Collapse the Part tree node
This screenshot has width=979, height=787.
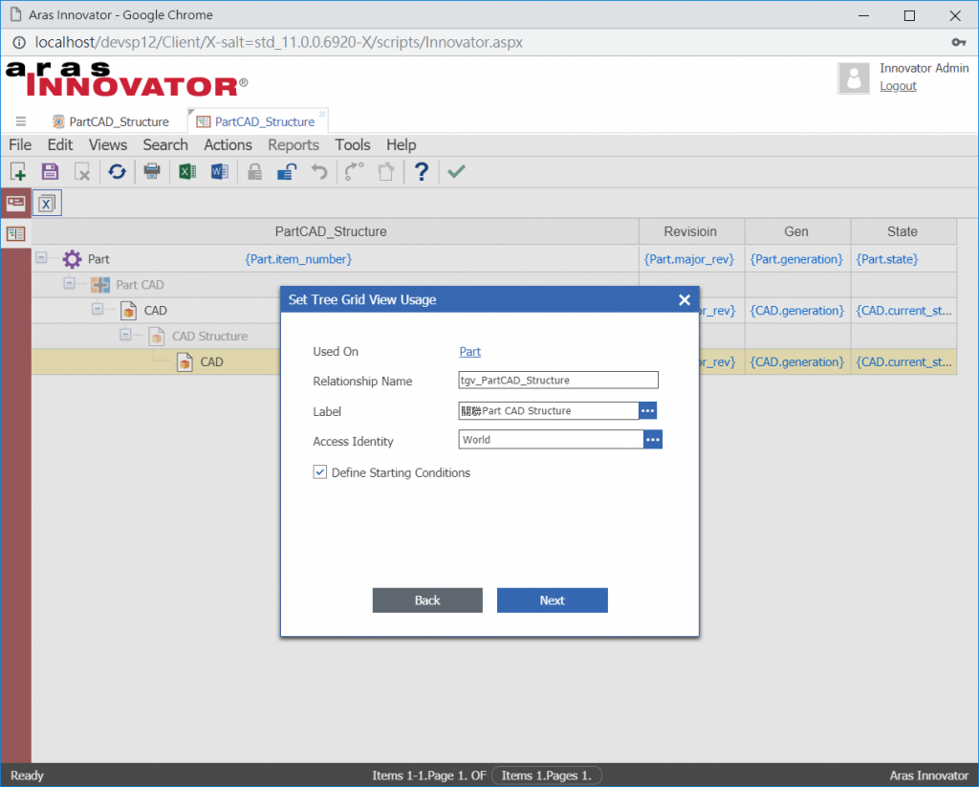point(41,257)
